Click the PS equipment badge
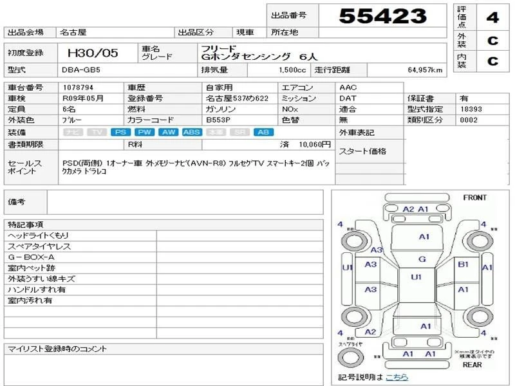The height and width of the screenshot is (386, 515). 120,133
